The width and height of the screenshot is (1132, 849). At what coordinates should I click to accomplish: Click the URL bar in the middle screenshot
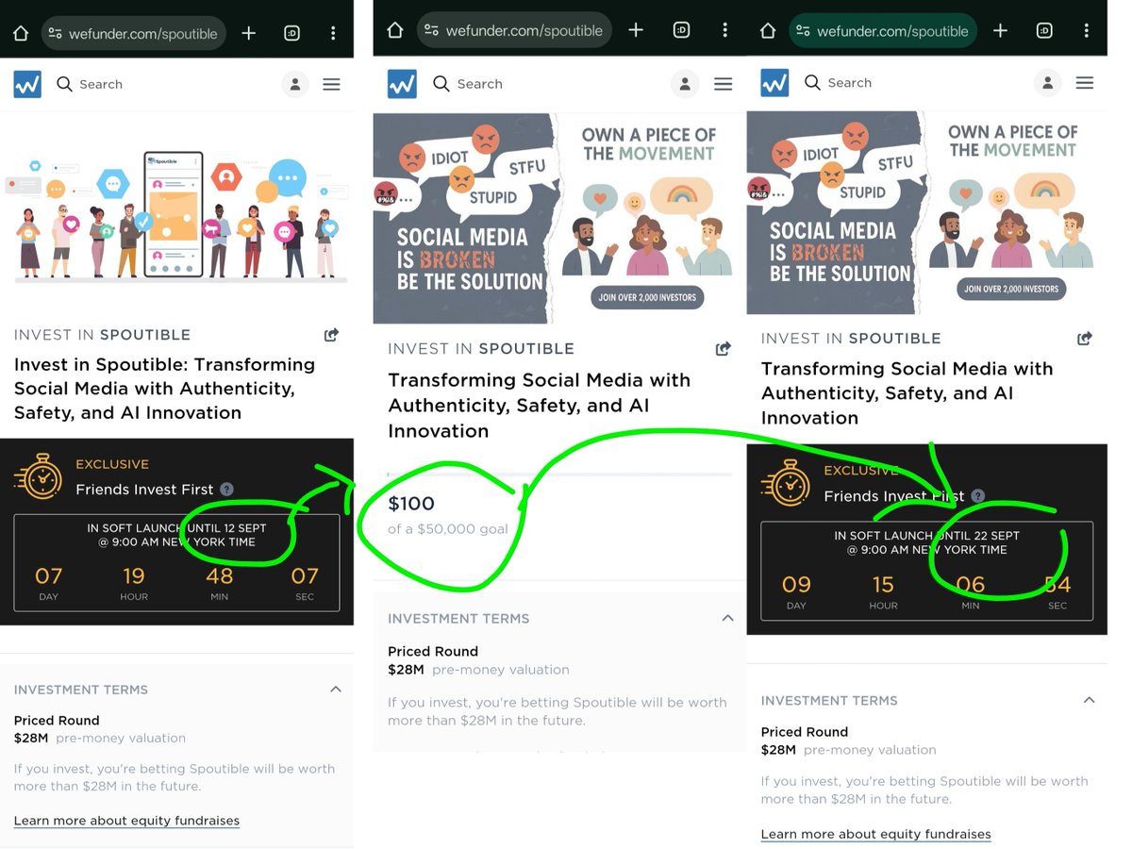[514, 30]
